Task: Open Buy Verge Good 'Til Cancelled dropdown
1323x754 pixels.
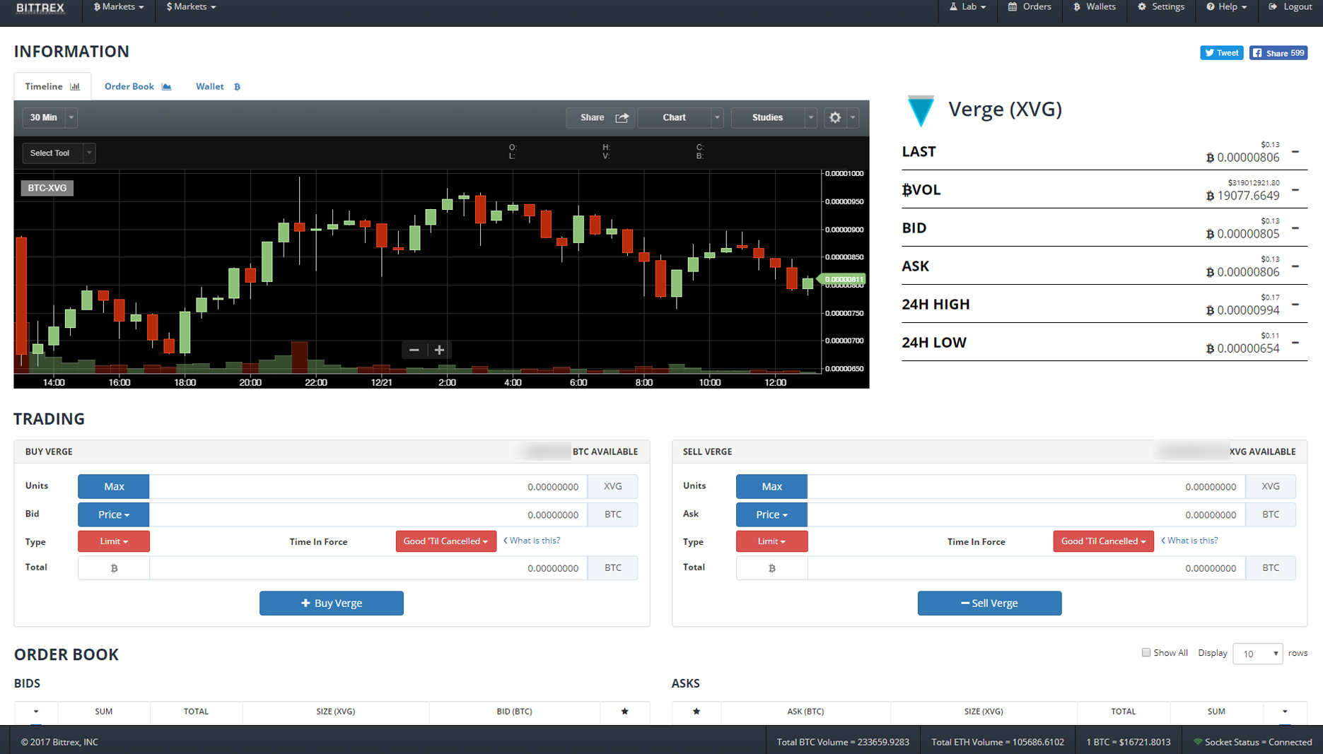Action: click(x=445, y=541)
